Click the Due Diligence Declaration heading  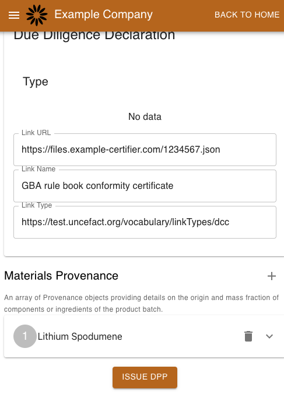(x=94, y=35)
